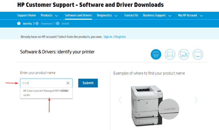Open the My HP Account dropdown
Image resolution: width=219 pixels, height=130 pixels.
pos(190,15)
